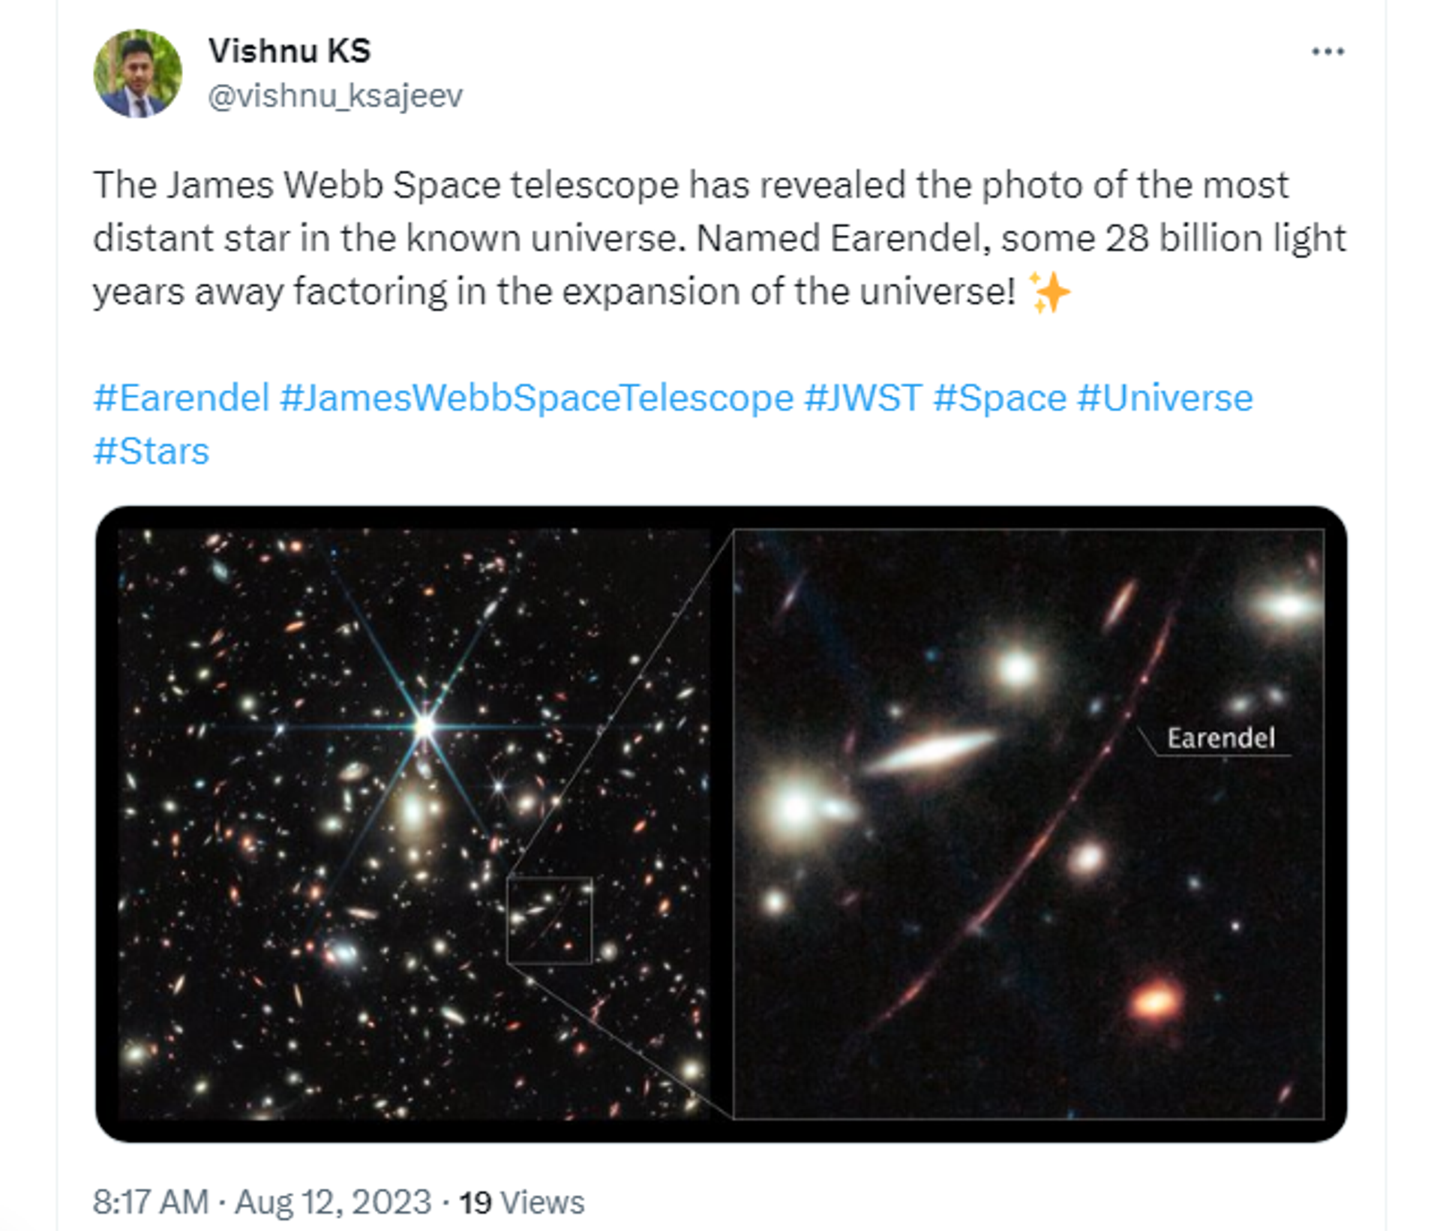Click the Earendel label in the image
The width and height of the screenshot is (1440, 1231).
pos(1220,738)
